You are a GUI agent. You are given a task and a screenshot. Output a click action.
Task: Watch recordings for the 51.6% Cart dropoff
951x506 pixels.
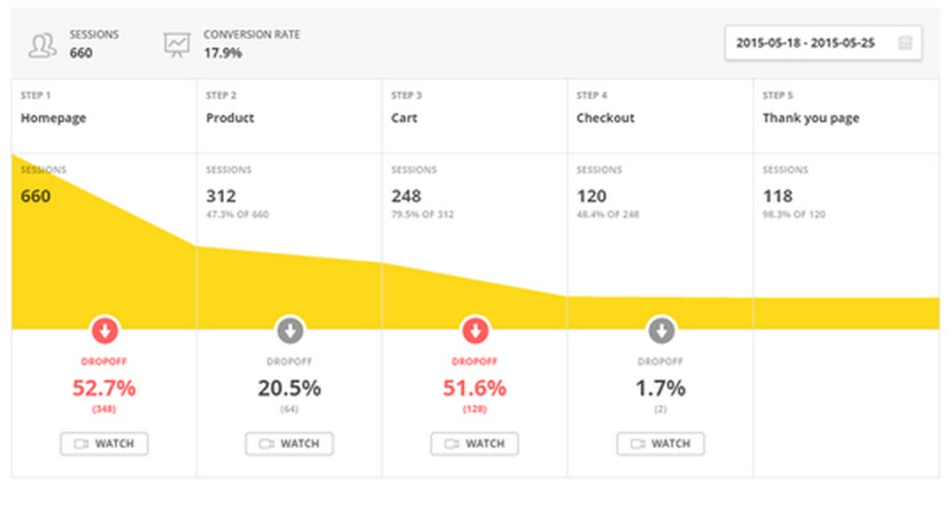pyautogui.click(x=475, y=443)
